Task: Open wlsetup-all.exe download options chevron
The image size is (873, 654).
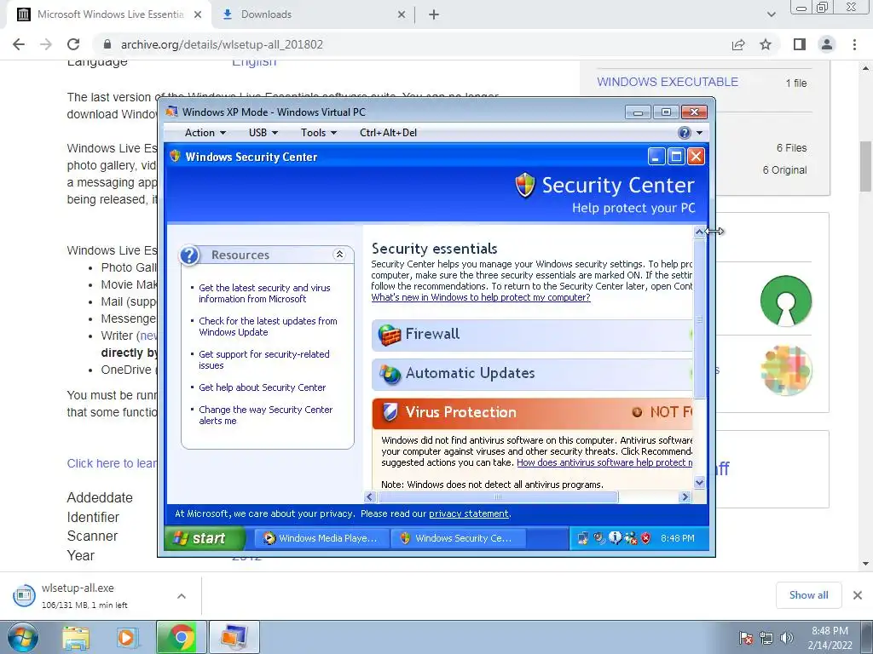Action: (182, 596)
